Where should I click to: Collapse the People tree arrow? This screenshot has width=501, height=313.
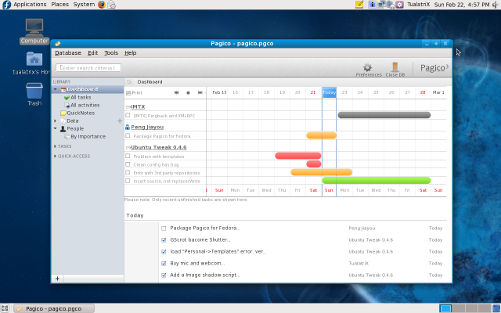click(56, 128)
